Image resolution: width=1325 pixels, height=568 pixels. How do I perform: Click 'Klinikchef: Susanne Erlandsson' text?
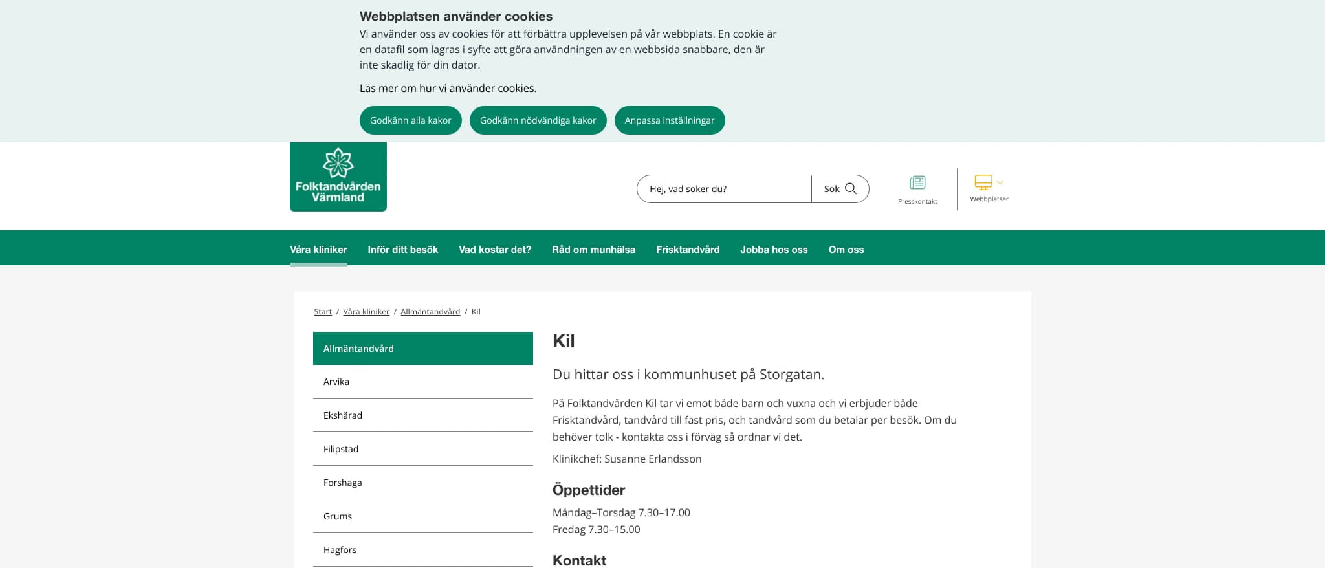click(x=627, y=459)
